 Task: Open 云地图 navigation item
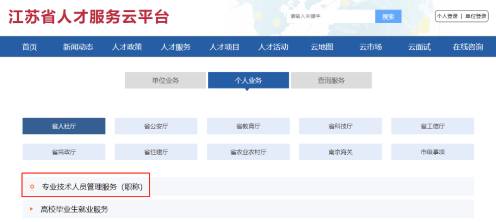pos(322,47)
